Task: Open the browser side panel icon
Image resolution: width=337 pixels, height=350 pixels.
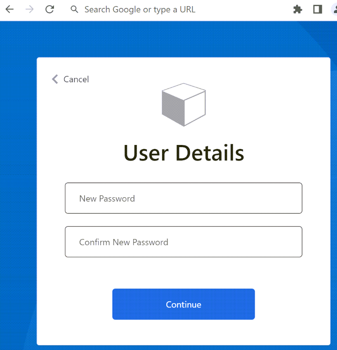Action: 317,9
